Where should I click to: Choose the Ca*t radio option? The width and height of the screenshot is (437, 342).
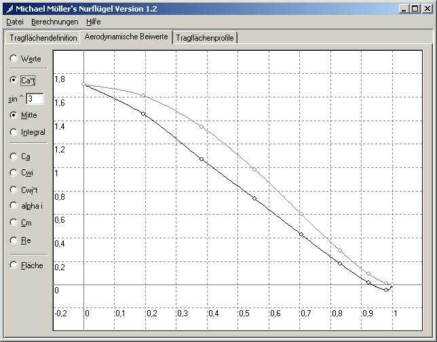[x=14, y=80]
